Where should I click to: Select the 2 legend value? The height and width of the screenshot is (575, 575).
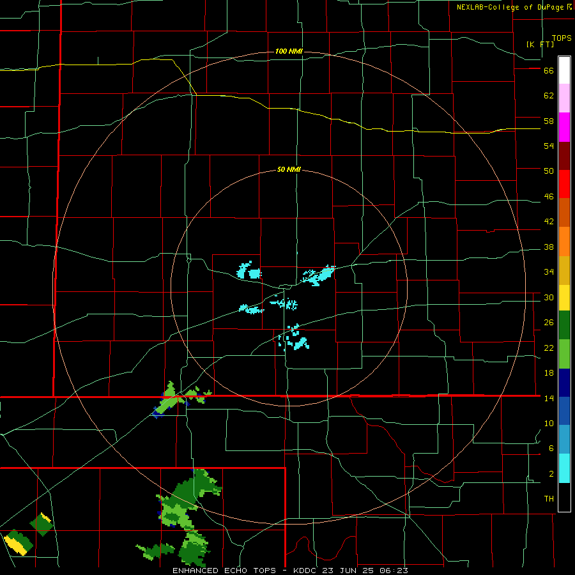pyautogui.click(x=551, y=474)
